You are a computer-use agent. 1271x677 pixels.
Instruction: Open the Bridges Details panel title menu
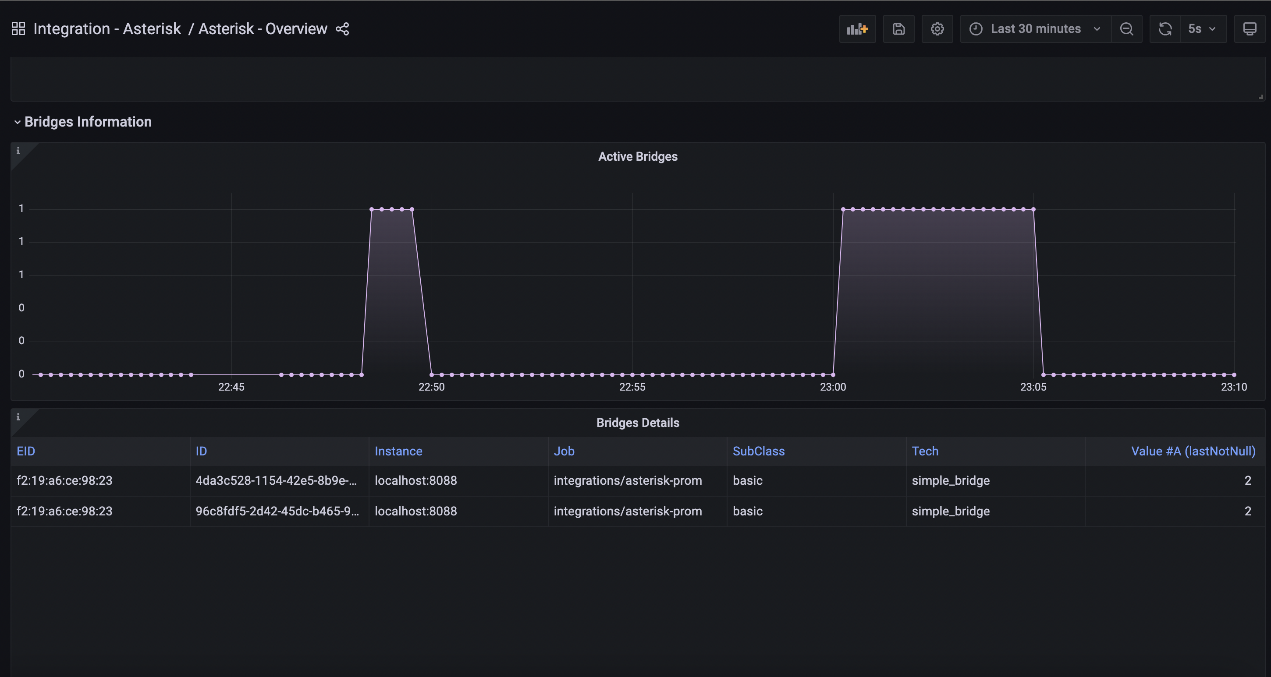pyautogui.click(x=638, y=423)
